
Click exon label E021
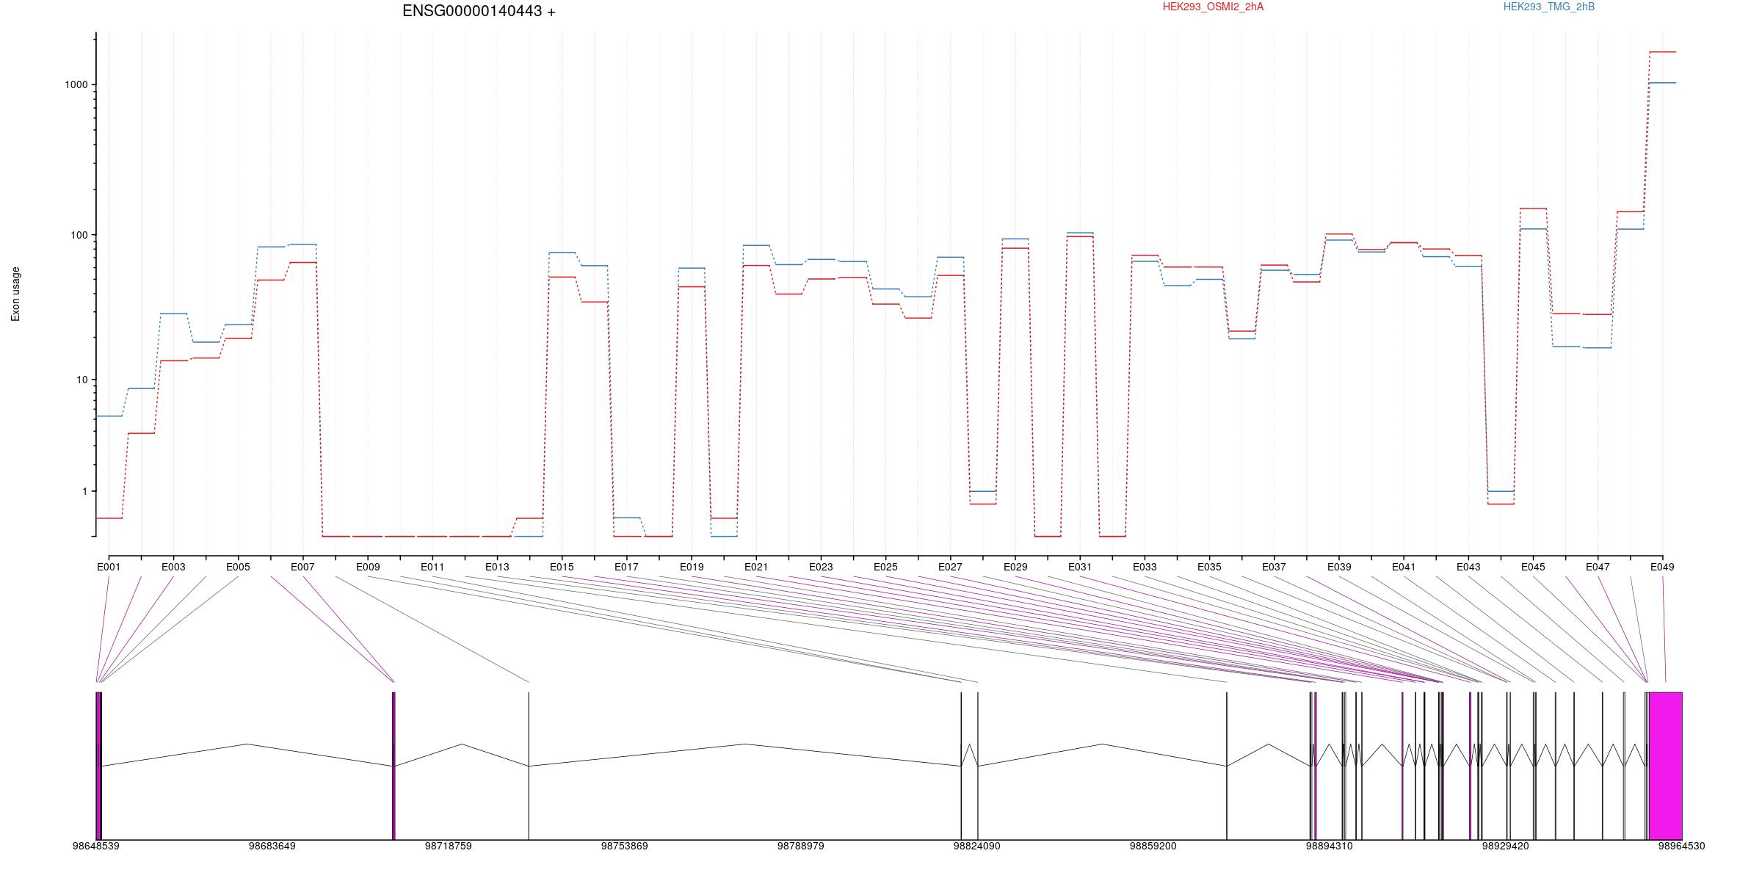756,567
